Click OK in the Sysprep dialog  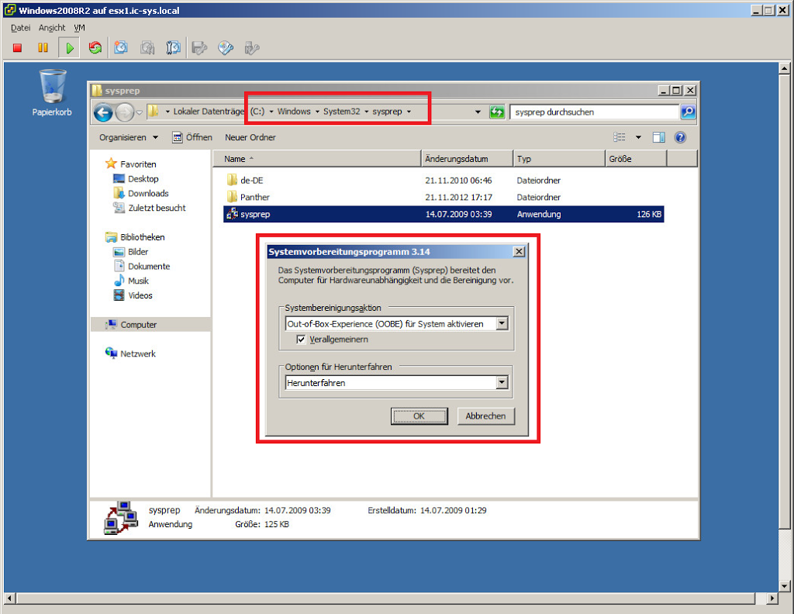419,416
